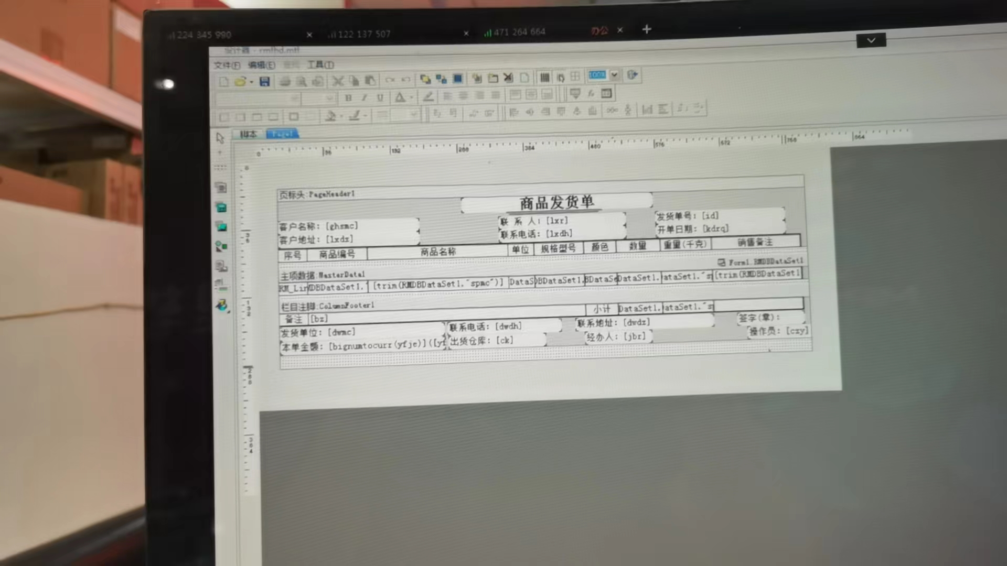The width and height of the screenshot is (1007, 566).
Task: Toggle Bold formatting
Action: coord(348,97)
